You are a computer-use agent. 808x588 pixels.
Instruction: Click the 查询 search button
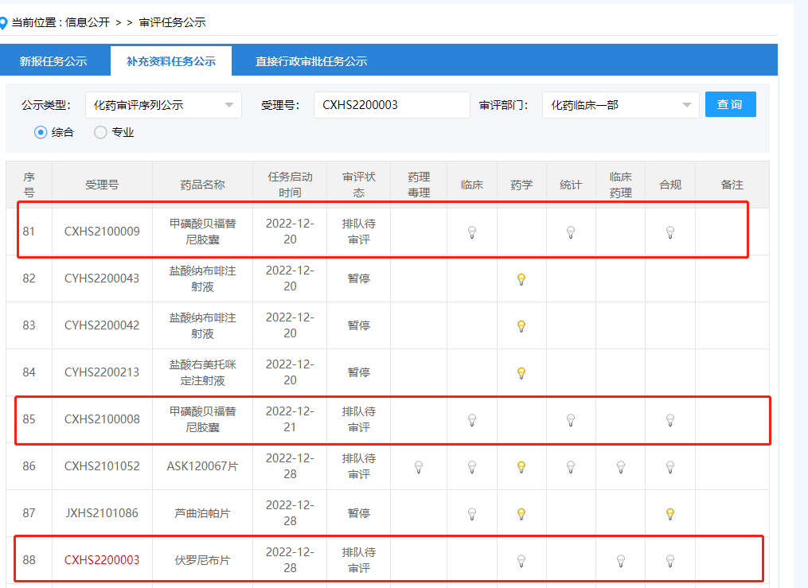point(730,105)
